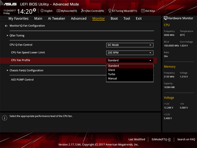Select AIO PUMP Control item

(22, 80)
